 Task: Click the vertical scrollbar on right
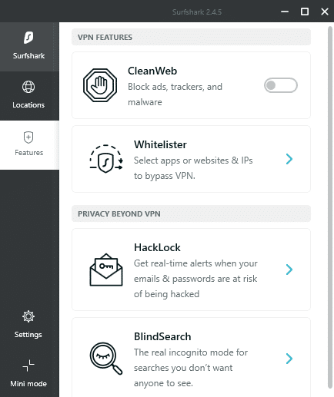[330, 207]
